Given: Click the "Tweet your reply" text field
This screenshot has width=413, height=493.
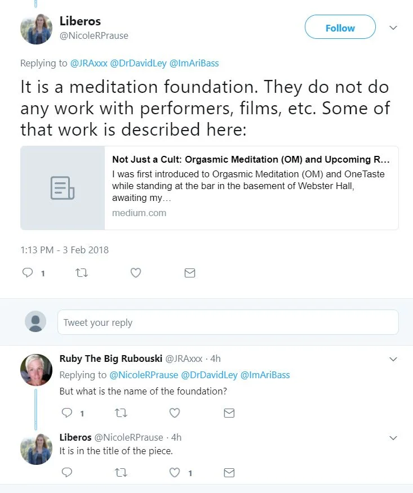Looking at the screenshot, I should pos(228,322).
